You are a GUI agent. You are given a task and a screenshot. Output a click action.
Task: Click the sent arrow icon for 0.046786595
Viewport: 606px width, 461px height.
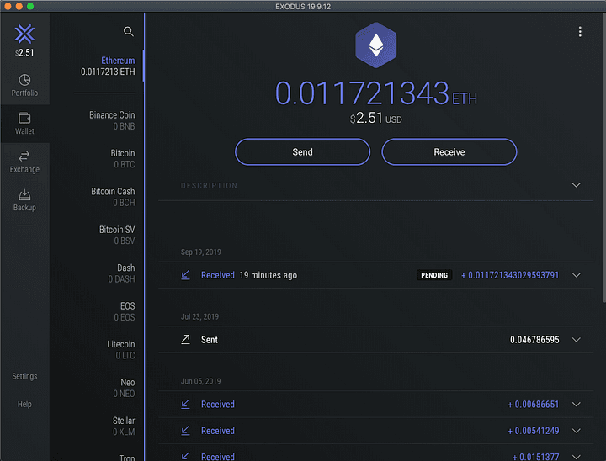(x=185, y=339)
